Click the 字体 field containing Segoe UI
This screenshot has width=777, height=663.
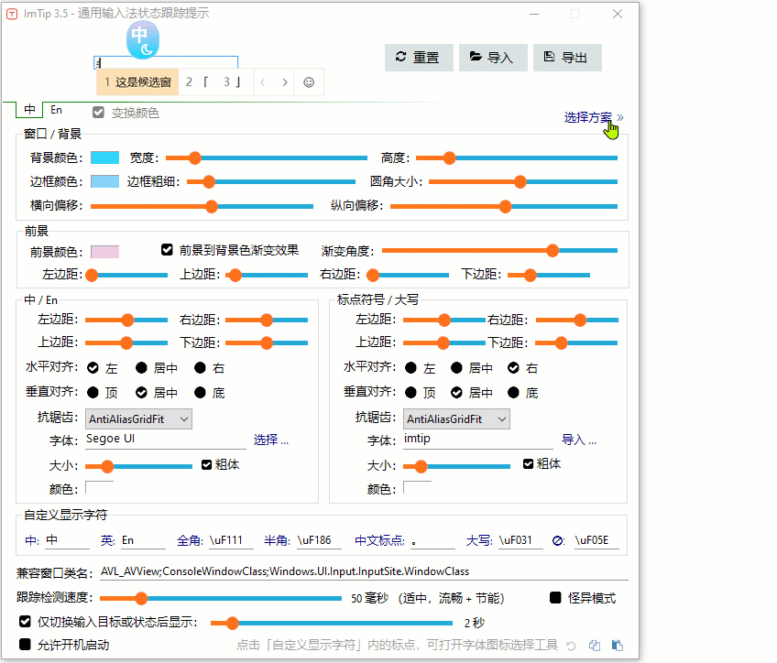click(167, 440)
